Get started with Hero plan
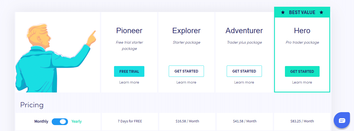Viewport: 354px width, 131px height. 302,71
